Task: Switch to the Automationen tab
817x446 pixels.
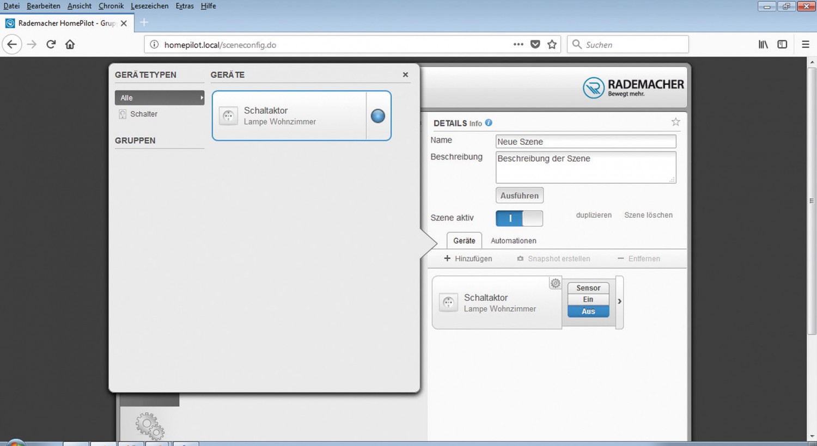Action: [514, 241]
